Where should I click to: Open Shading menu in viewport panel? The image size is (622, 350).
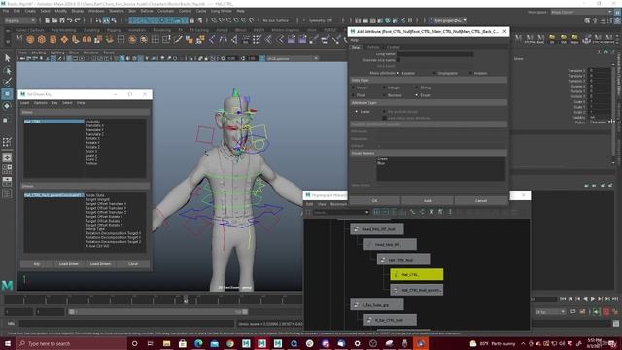click(39, 52)
